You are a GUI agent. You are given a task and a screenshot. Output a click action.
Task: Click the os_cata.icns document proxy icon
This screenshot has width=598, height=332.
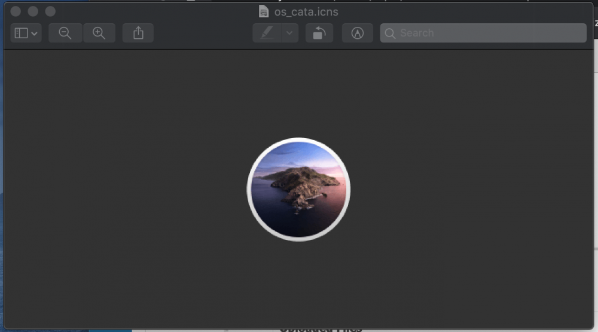click(x=264, y=11)
